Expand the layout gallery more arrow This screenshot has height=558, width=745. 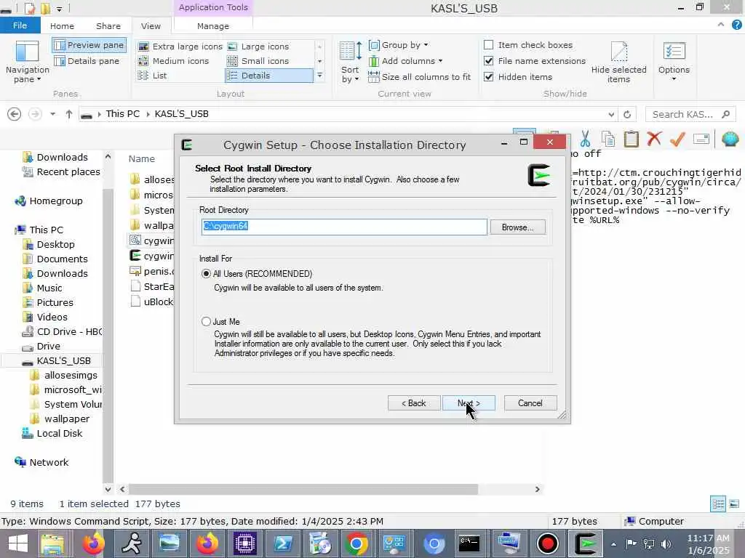tap(320, 76)
